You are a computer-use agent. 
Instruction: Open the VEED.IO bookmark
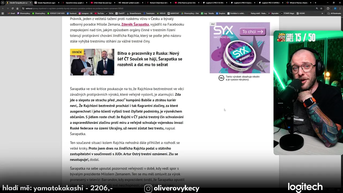pos(161,13)
